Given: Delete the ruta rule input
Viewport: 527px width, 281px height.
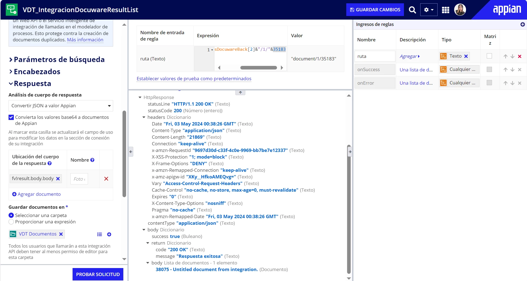Looking at the screenshot, I should pos(520,56).
